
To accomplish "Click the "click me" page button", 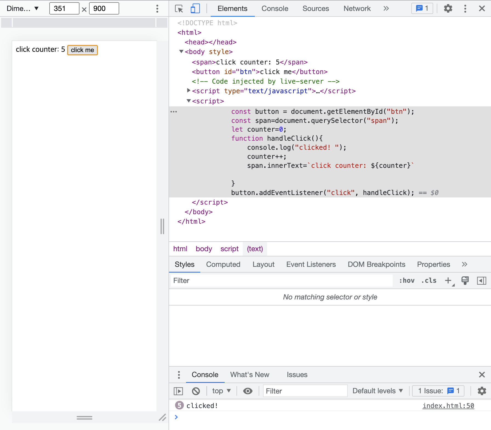I will (x=82, y=50).
